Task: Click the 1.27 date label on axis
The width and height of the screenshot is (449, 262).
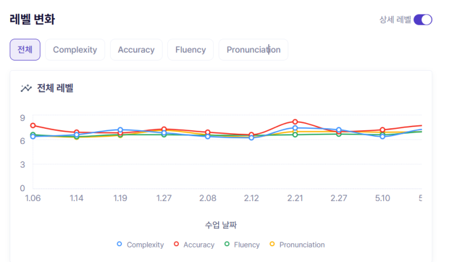Action: pyautogui.click(x=164, y=198)
